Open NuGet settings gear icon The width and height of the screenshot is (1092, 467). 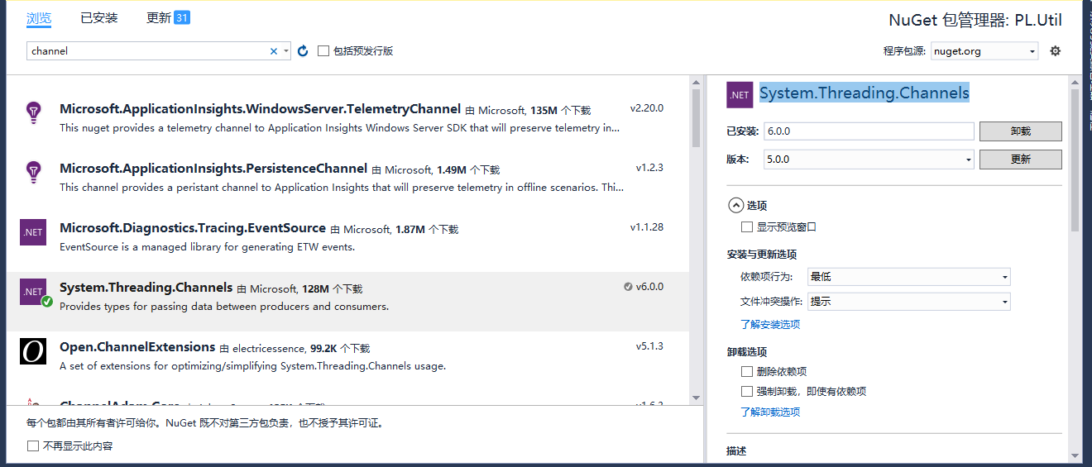[x=1055, y=51]
